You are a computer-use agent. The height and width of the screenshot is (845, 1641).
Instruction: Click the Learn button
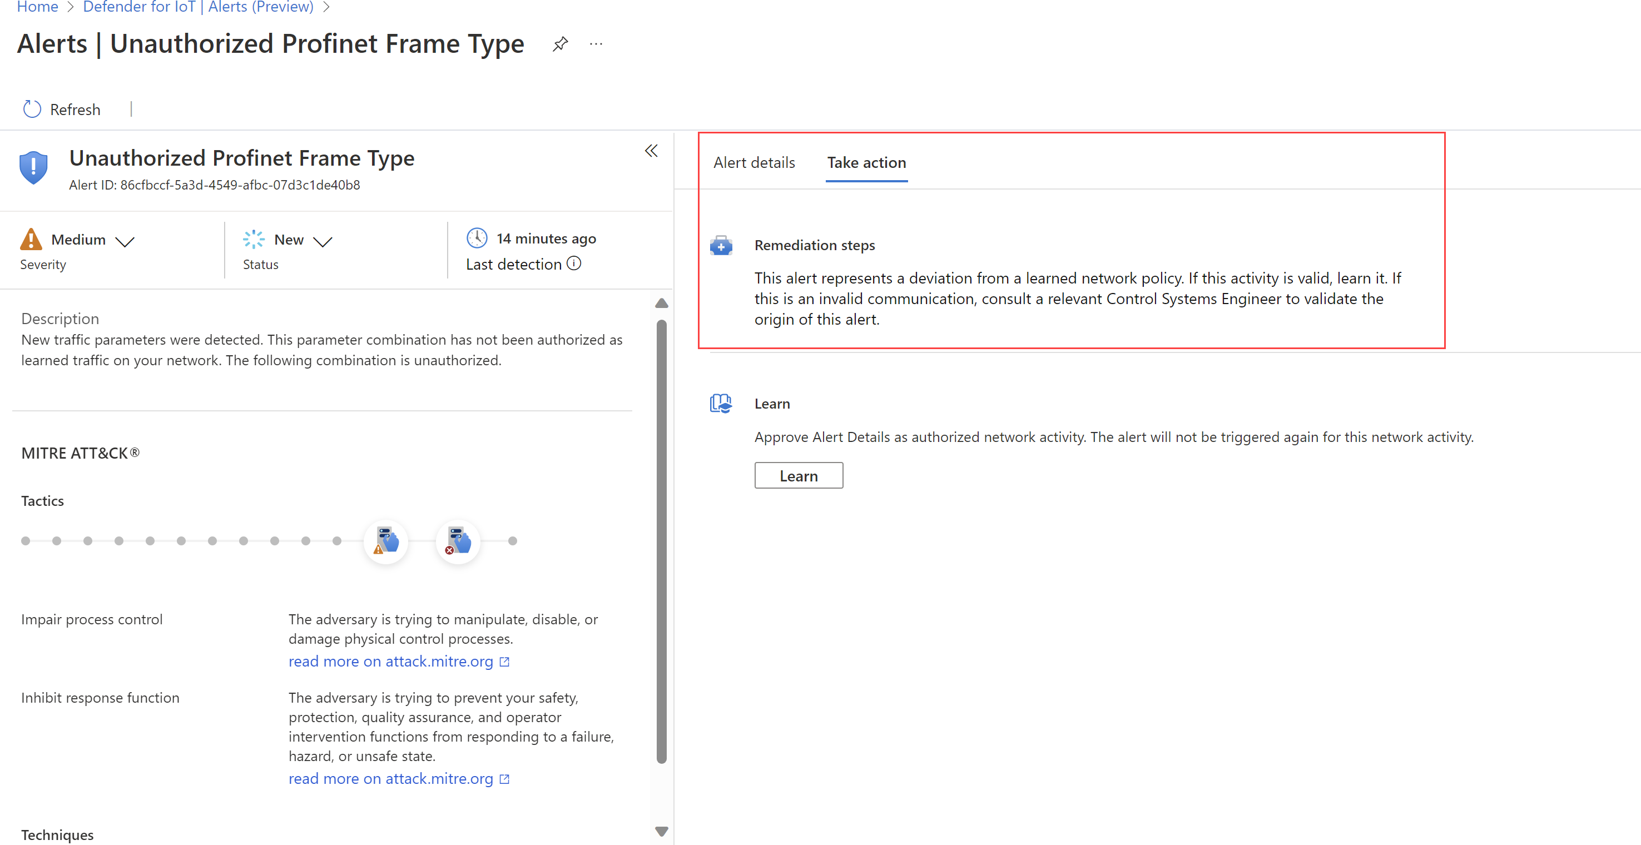click(799, 474)
